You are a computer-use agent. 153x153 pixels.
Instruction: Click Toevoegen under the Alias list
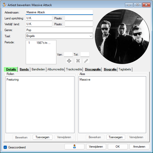[x=116, y=137]
